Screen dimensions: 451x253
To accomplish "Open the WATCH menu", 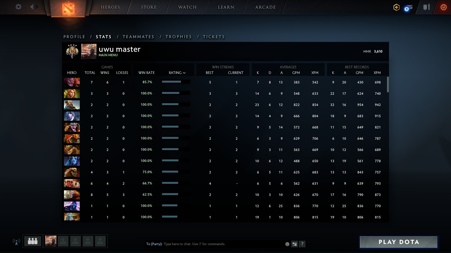I will click(187, 7).
